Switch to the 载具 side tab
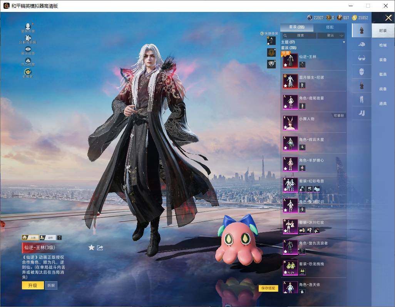Viewport: 395px width, 307px height. click(x=383, y=74)
